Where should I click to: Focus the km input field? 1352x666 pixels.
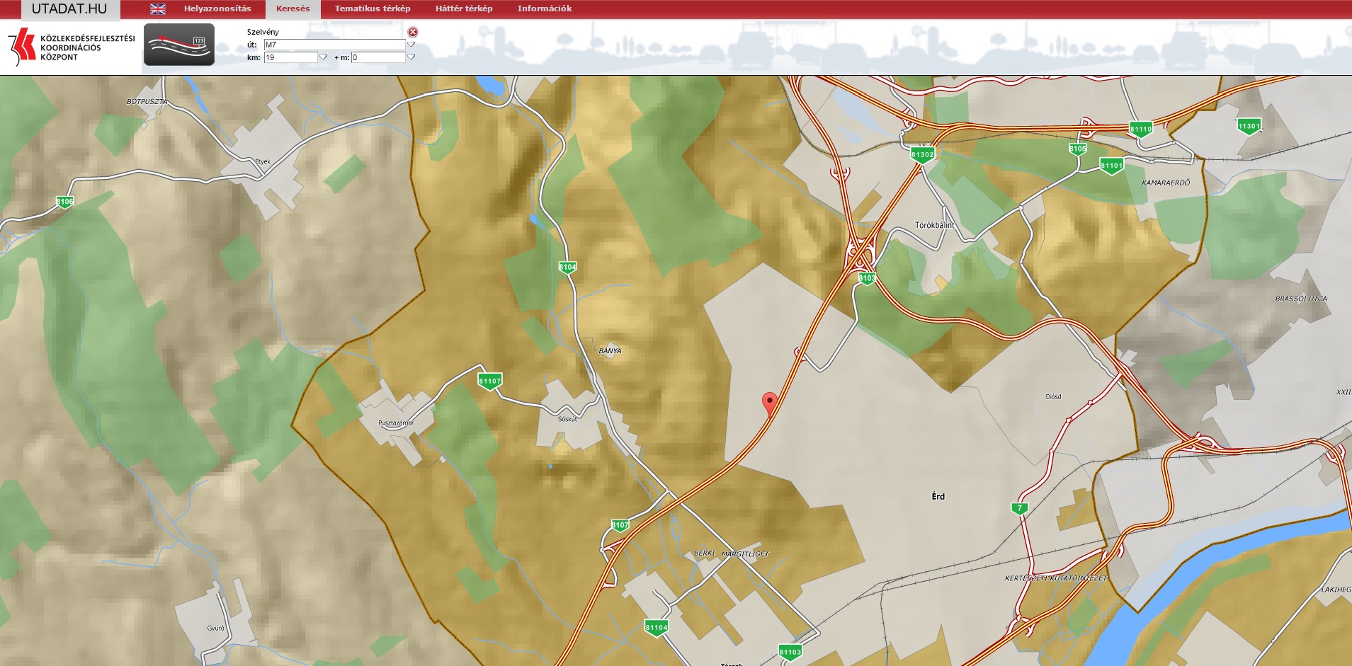click(290, 57)
